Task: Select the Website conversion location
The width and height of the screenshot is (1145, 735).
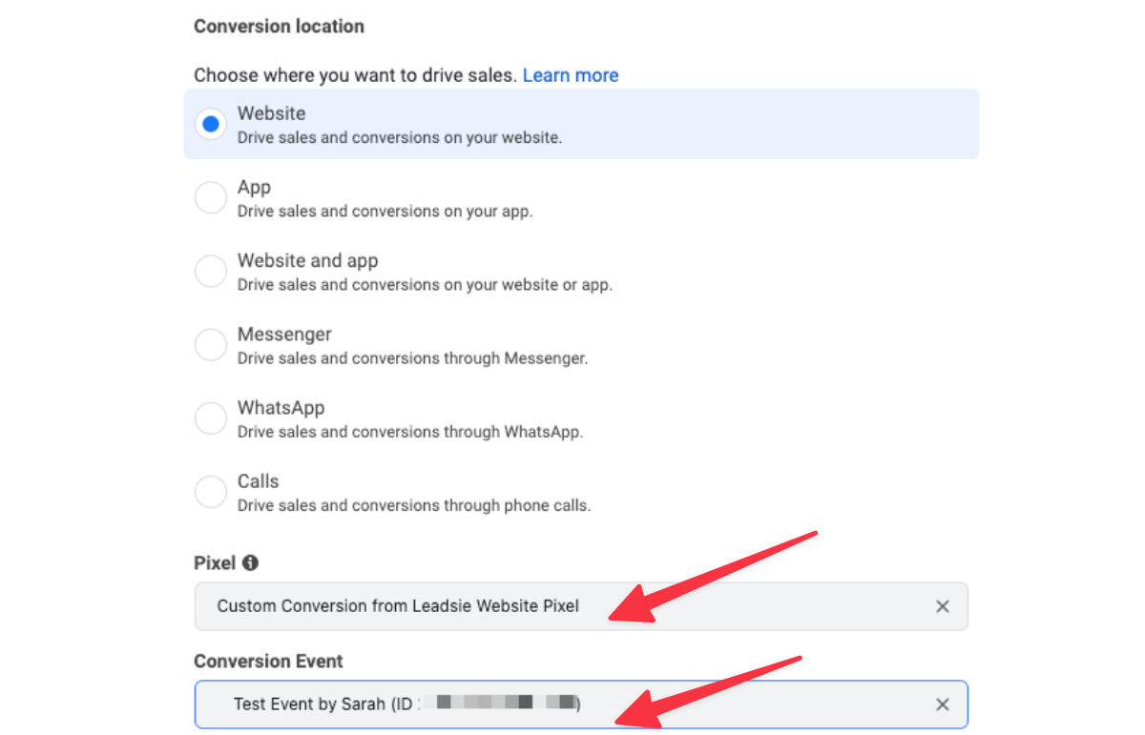Action: click(x=210, y=123)
